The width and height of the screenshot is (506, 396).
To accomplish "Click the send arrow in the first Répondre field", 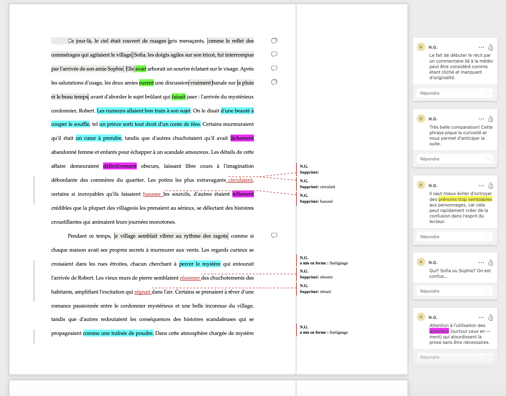I will (488, 93).
